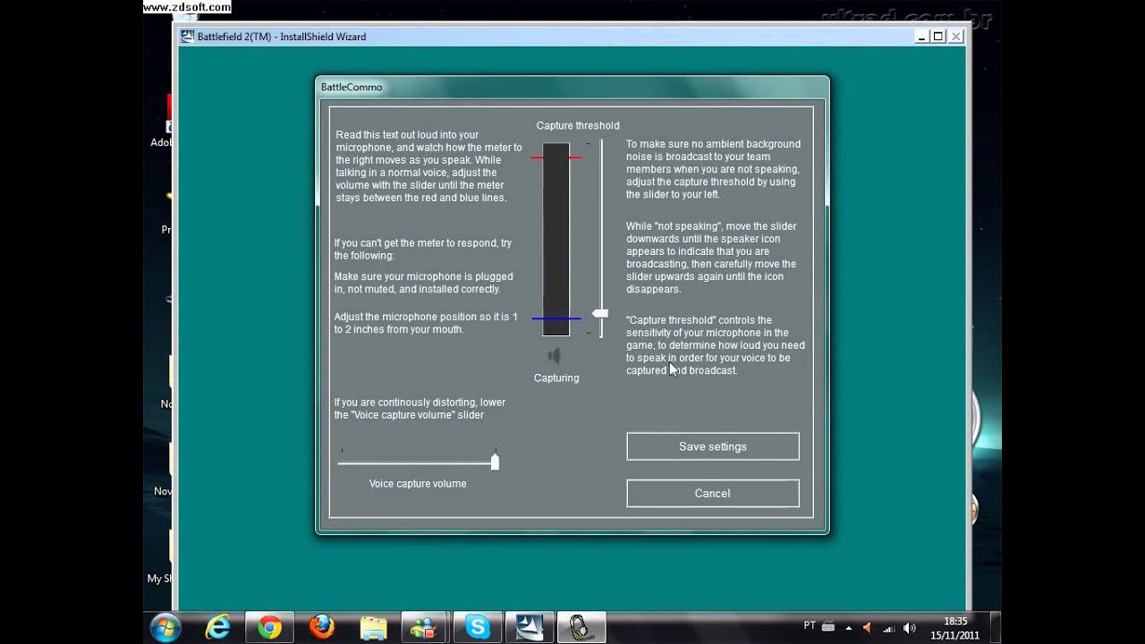Click PT language indicator in tray
This screenshot has height=644, width=1145.
[810, 626]
